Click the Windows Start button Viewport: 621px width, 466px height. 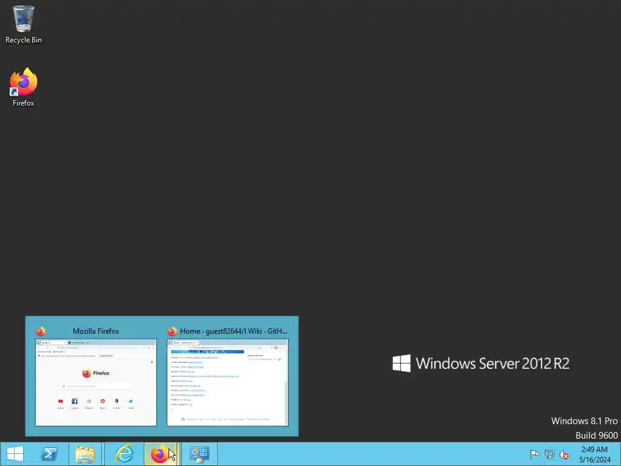15,454
